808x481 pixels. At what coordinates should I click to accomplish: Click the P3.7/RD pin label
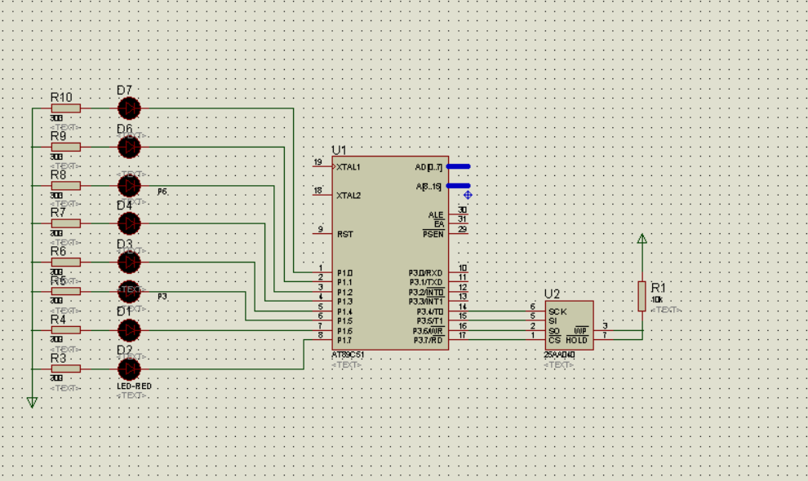pos(428,341)
